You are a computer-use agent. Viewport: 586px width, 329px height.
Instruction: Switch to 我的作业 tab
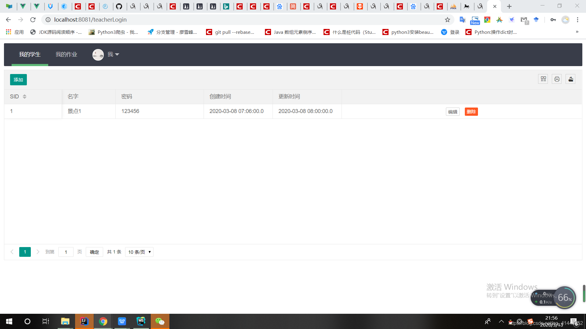[66, 55]
